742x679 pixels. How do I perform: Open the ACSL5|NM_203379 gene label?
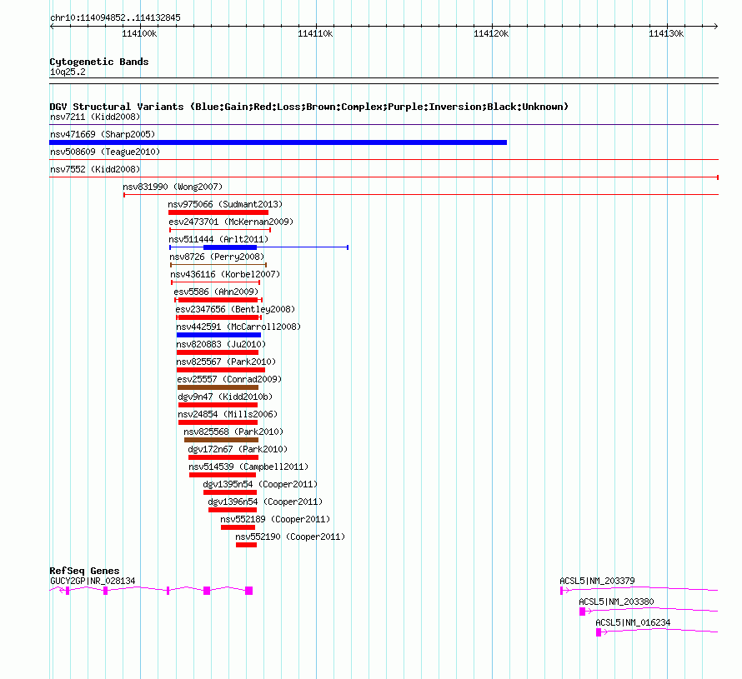click(597, 581)
